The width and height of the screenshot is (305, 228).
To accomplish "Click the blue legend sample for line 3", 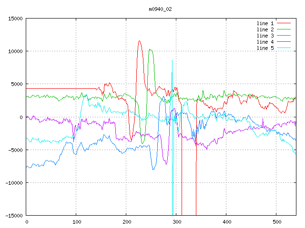I will [x=284, y=36].
